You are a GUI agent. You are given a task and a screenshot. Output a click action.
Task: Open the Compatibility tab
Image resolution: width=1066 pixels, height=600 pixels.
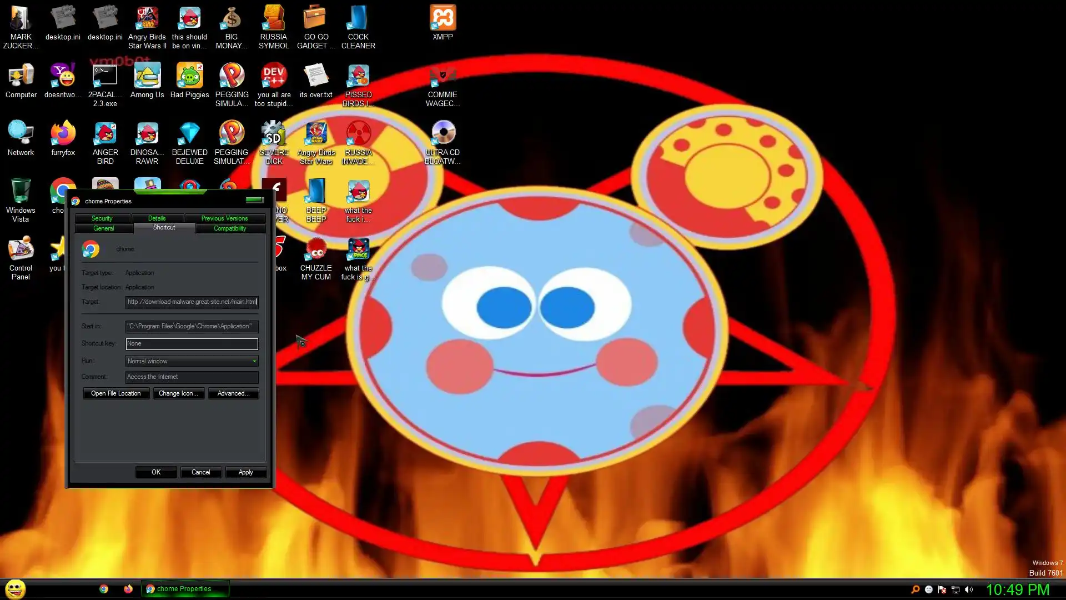pyautogui.click(x=230, y=228)
